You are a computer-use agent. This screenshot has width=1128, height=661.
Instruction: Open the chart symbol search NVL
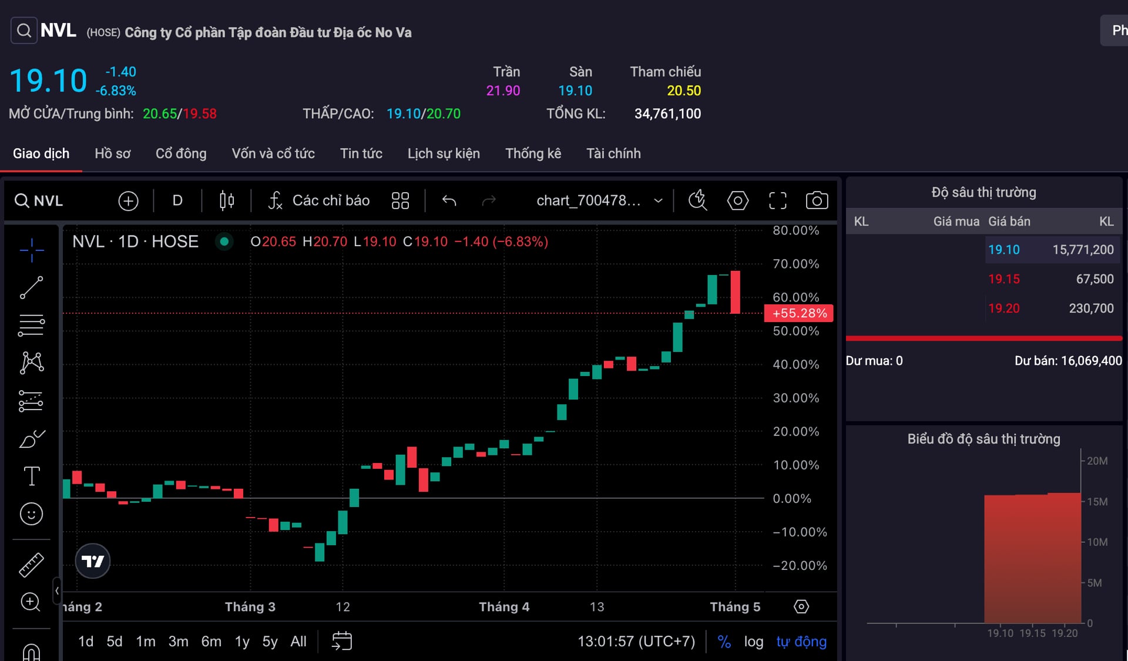(39, 201)
